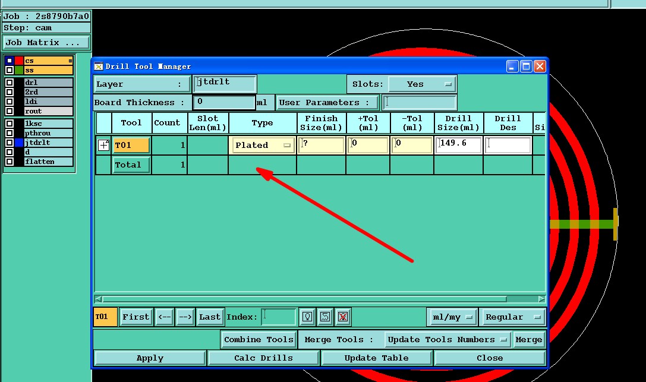Viewport: 646px width, 382px height.
Task: Click the +Tol field for T01
Action: click(368, 145)
